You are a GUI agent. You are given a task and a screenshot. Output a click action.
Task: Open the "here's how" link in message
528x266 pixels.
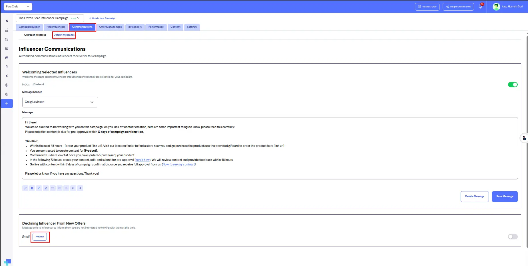pyautogui.click(x=142, y=160)
